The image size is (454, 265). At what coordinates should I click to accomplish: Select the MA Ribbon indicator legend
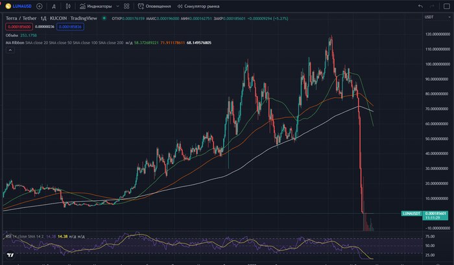[x=14, y=42]
